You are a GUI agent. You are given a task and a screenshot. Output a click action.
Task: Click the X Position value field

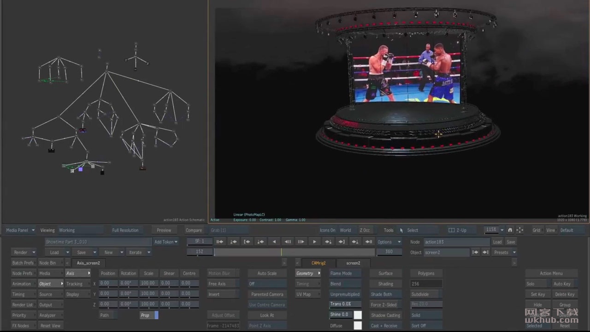(108, 283)
